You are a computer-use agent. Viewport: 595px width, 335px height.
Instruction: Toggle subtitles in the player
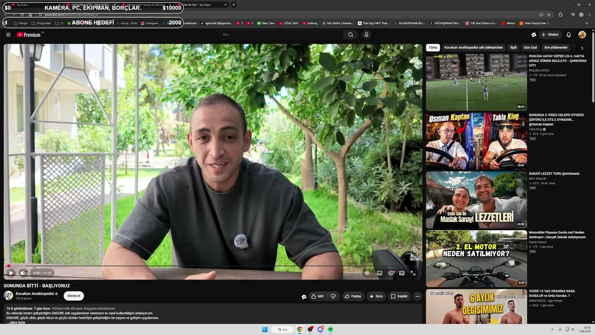[x=379, y=273]
